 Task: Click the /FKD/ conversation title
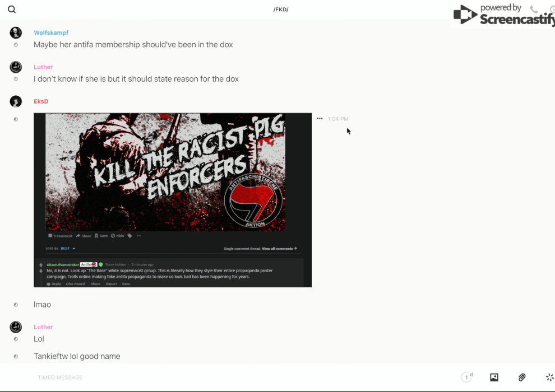[281, 10]
